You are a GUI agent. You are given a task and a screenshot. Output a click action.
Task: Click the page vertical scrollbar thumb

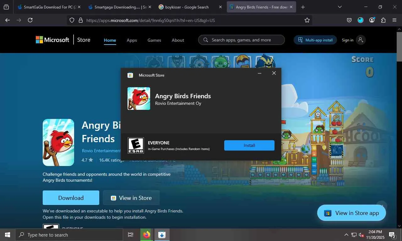pyautogui.click(x=399, y=46)
